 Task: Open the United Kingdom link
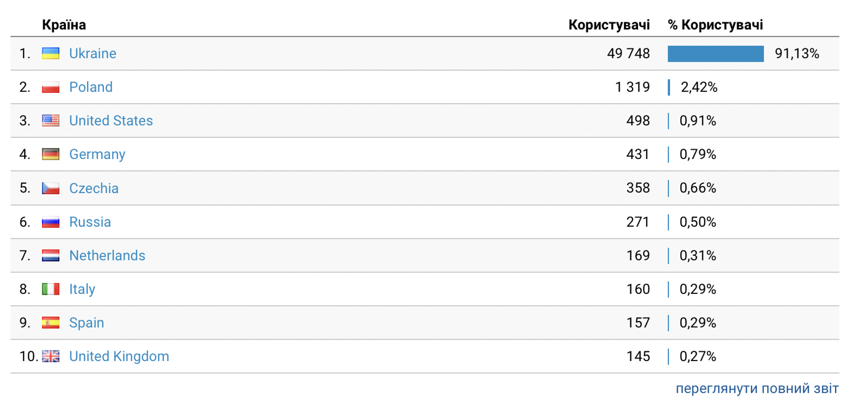(119, 356)
